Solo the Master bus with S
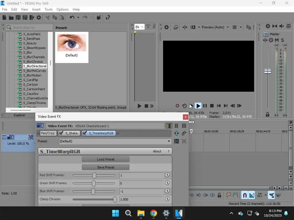This screenshot has height=220, width=294. pos(283,40)
